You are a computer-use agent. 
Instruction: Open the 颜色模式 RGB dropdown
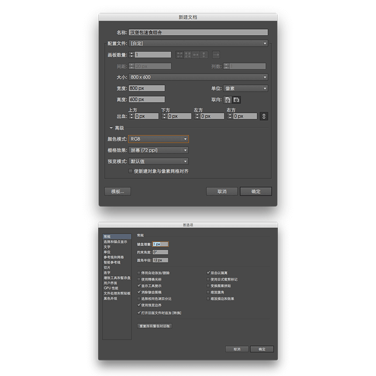click(x=158, y=139)
